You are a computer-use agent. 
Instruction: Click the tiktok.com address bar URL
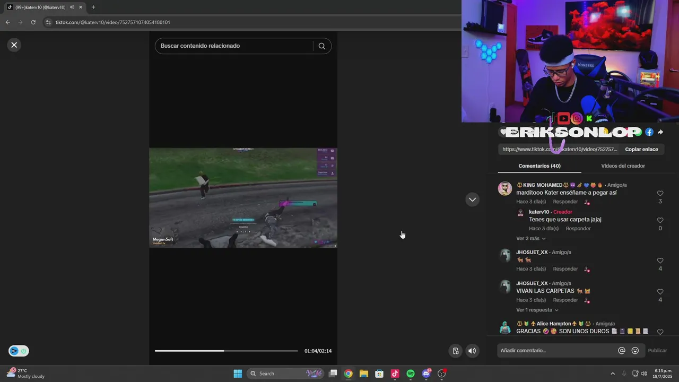pyautogui.click(x=113, y=22)
